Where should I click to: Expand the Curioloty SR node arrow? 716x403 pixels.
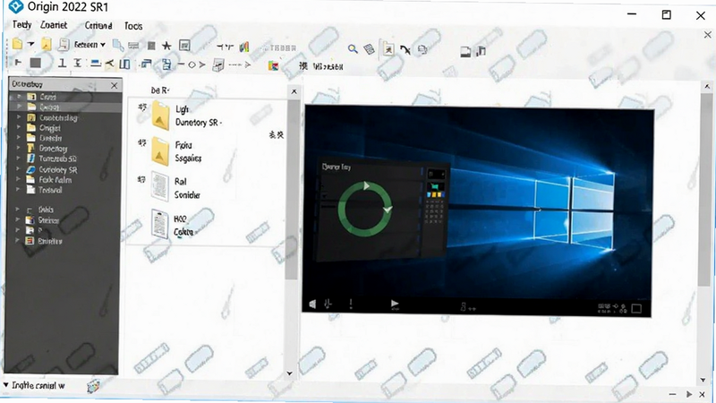click(18, 169)
